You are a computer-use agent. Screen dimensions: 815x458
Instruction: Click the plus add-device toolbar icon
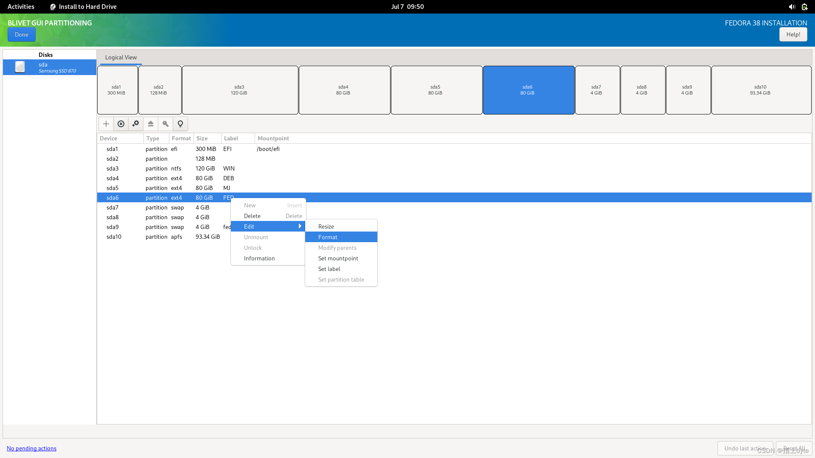tap(106, 124)
